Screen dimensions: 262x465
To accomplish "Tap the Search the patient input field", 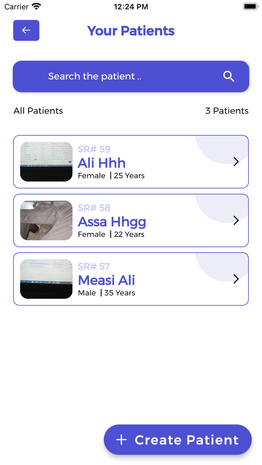I will (112, 76).
